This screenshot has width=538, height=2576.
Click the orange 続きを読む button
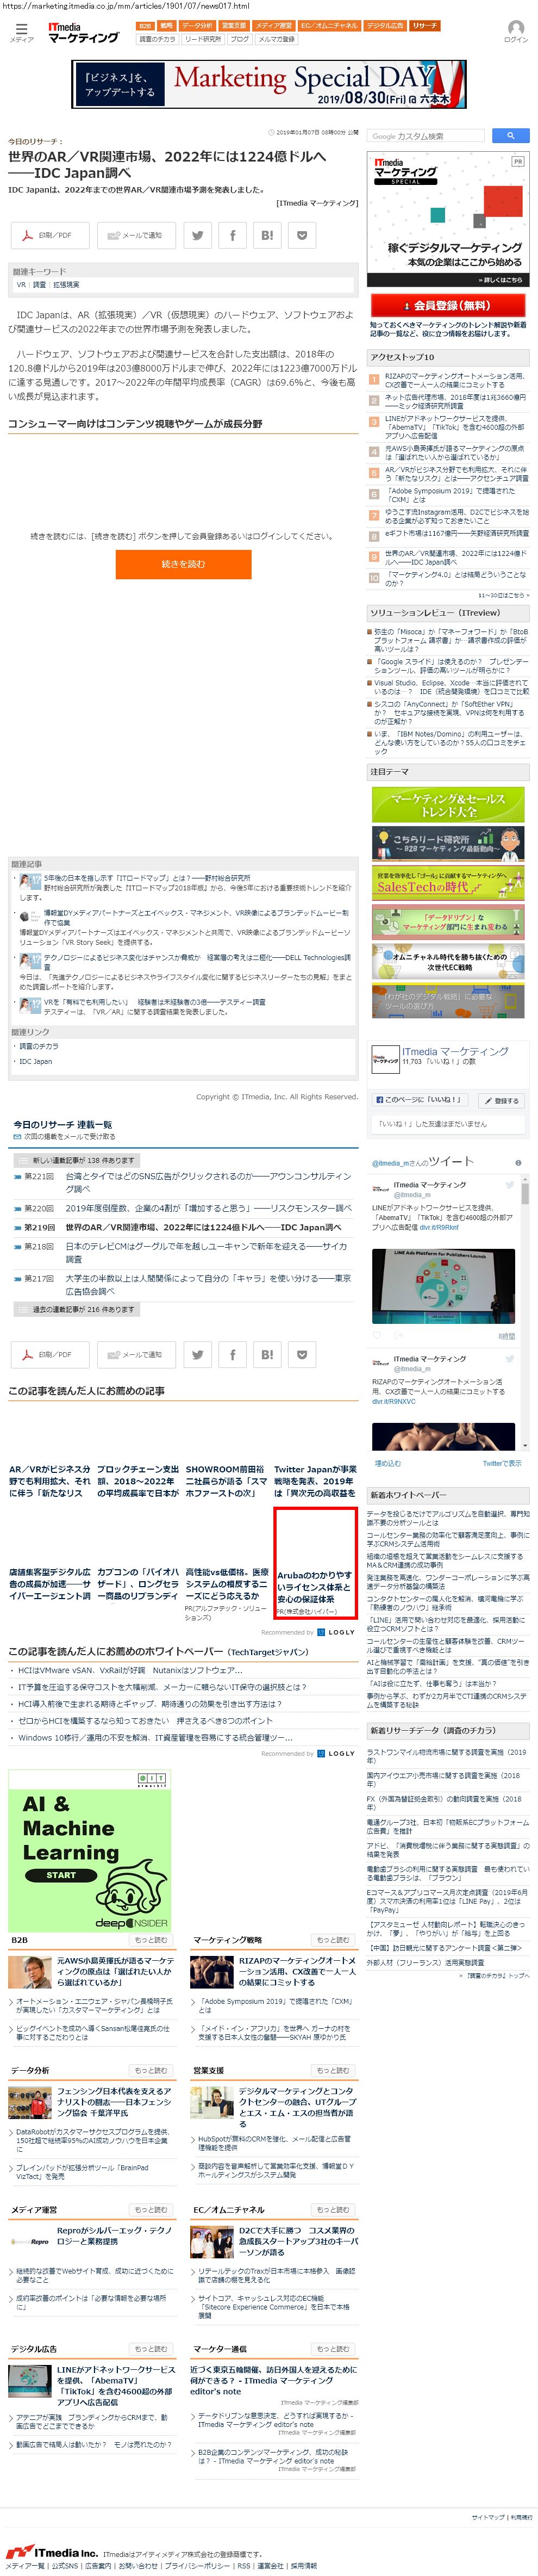[183, 564]
